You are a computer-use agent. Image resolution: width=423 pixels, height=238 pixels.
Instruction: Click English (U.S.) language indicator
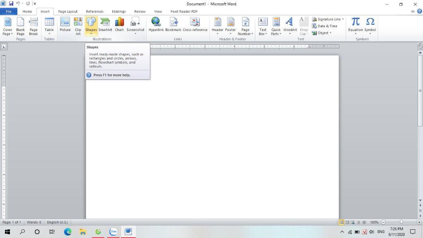(x=57, y=222)
